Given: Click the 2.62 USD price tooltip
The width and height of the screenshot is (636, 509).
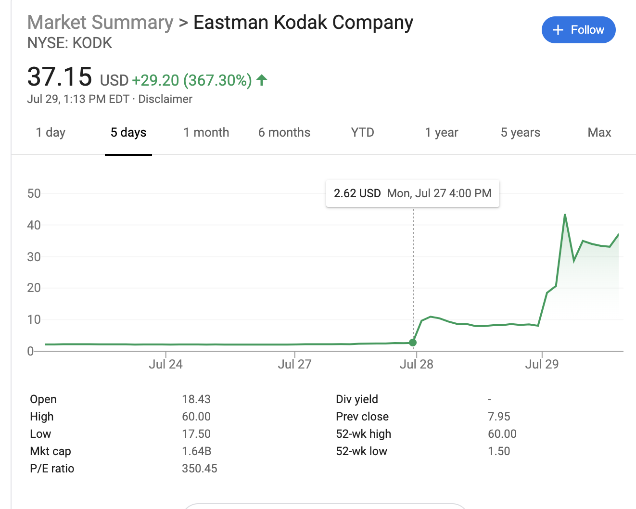Looking at the screenshot, I should point(412,193).
